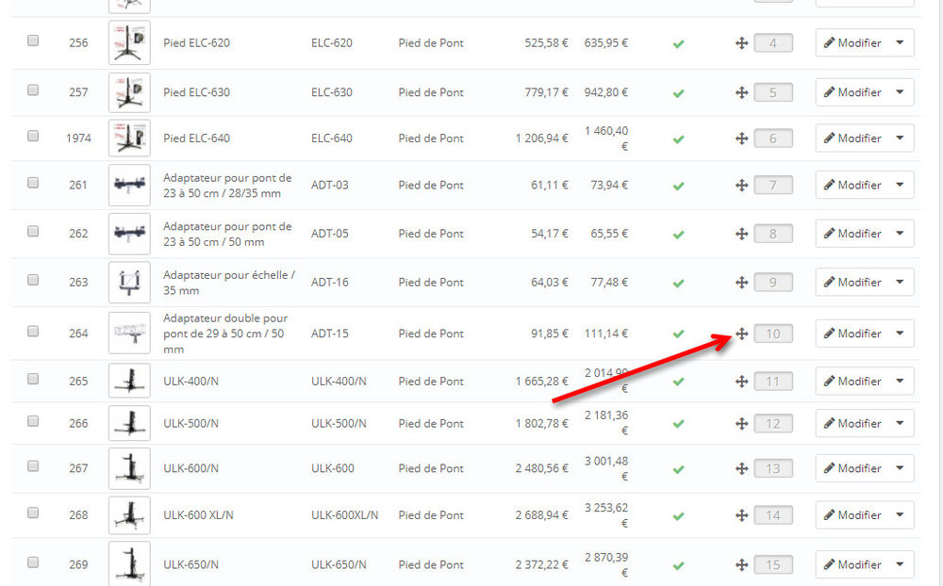Screen dimensions: 943x586
Task: Open the thumbnail of ULK-600 XL/N
Action: pos(129,515)
